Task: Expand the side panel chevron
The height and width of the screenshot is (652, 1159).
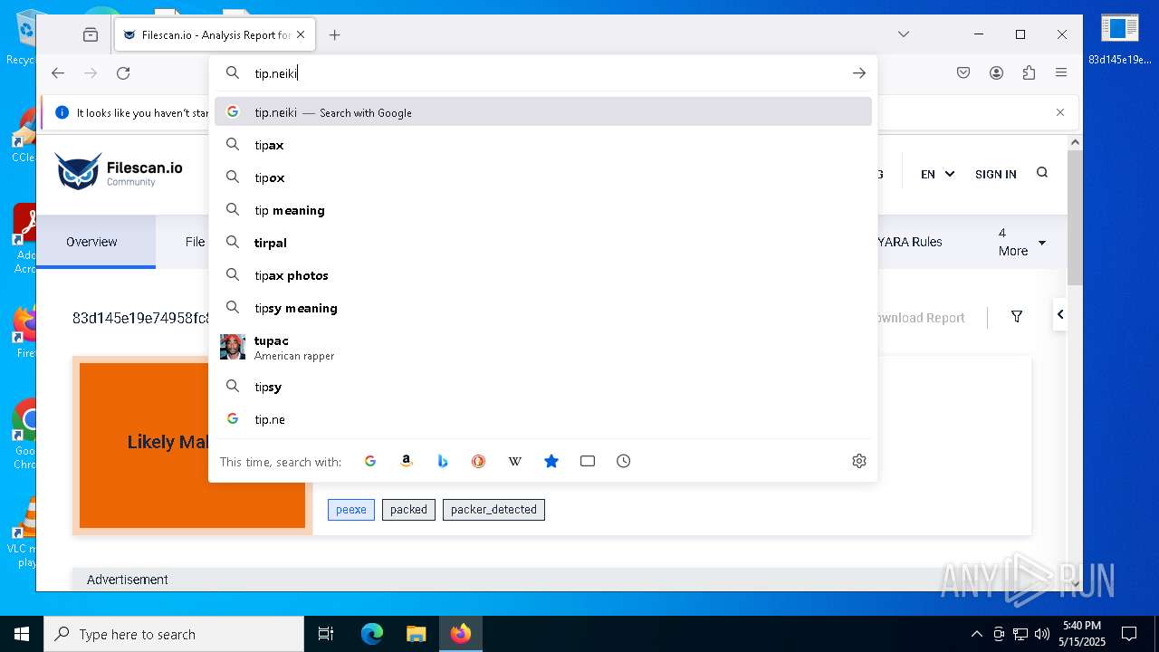Action: pyautogui.click(x=1059, y=314)
